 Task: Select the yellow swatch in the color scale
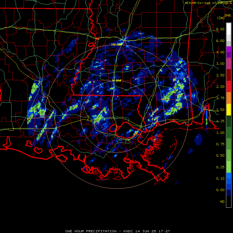pos(229,110)
